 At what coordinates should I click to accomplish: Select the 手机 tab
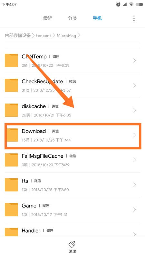[x=97, y=18]
